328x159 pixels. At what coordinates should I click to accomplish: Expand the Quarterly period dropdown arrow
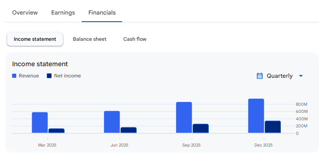click(x=301, y=76)
